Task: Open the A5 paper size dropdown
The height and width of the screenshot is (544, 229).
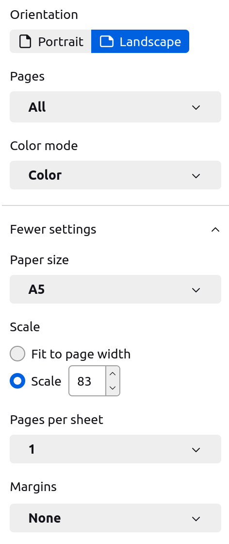Action: tap(115, 289)
